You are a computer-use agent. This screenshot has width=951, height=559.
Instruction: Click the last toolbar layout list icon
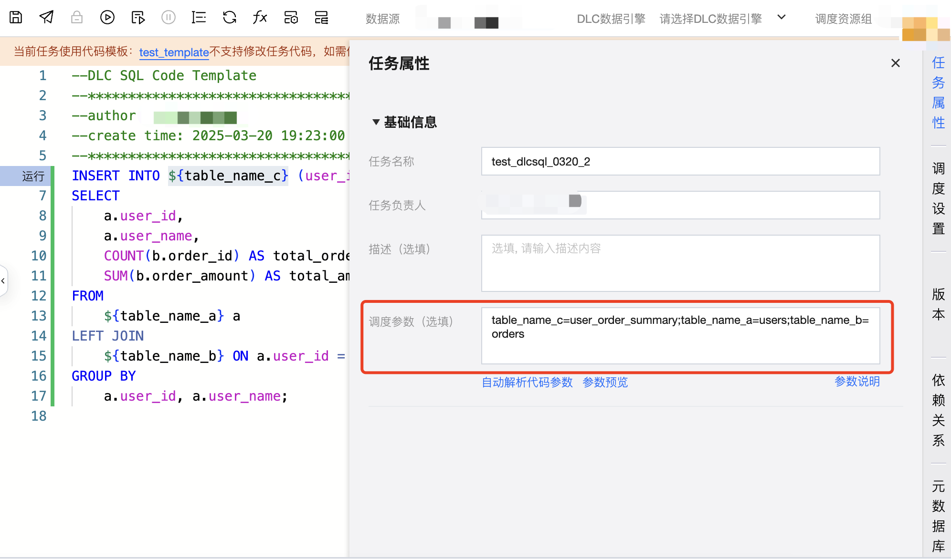[321, 18]
